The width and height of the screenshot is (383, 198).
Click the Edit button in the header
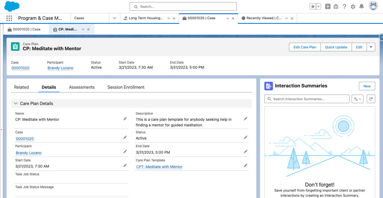(x=359, y=47)
